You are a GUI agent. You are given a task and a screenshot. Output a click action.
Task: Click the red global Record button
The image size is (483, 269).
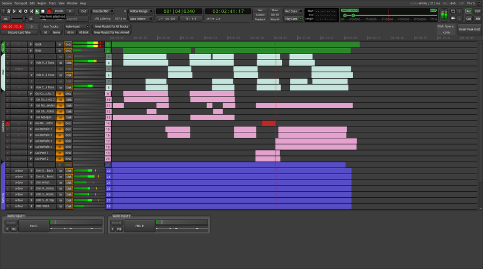tap(49, 11)
